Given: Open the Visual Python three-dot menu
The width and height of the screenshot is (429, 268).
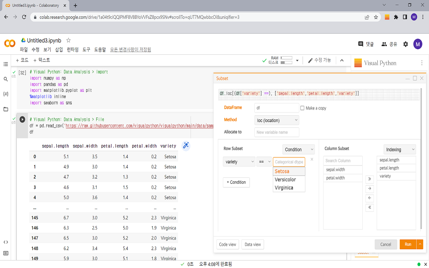Looking at the screenshot, I should click(421, 63).
